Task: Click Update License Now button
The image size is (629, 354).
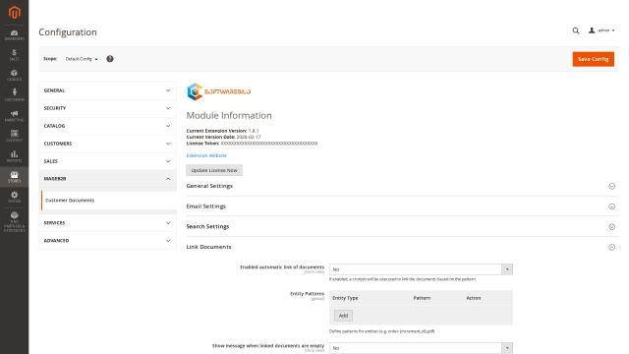Action: coord(214,170)
